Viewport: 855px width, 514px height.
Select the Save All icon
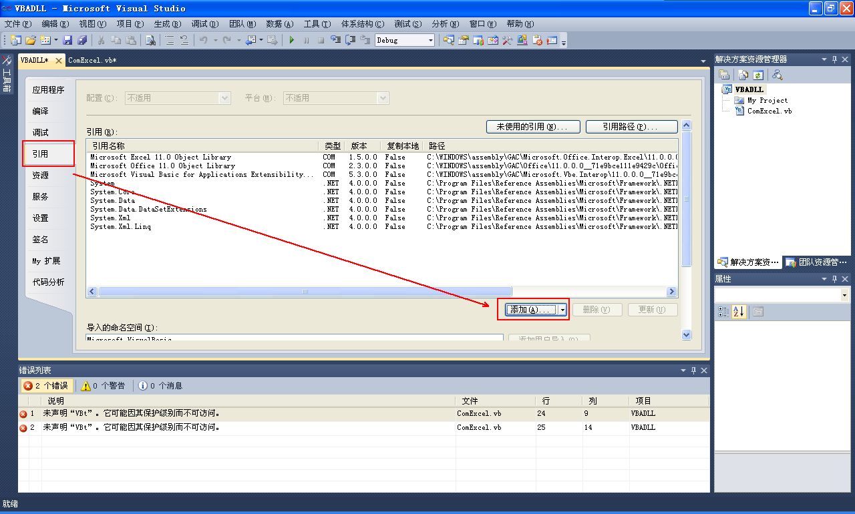83,39
